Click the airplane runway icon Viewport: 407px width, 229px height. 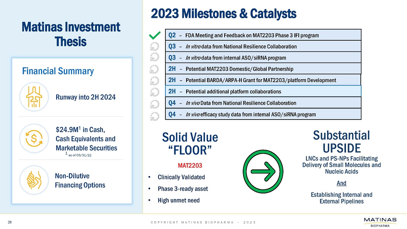coord(34,96)
